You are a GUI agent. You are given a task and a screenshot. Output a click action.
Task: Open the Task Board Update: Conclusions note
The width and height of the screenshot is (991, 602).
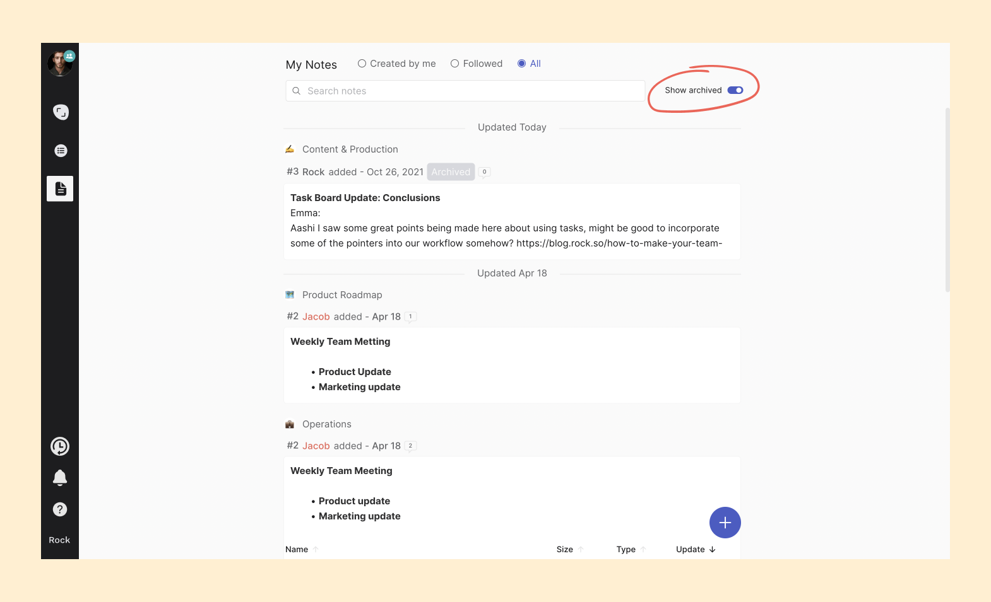point(365,198)
